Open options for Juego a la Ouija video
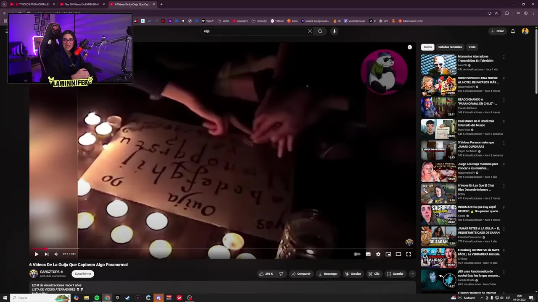Viewport: 538px width, 302px height. 504,164
